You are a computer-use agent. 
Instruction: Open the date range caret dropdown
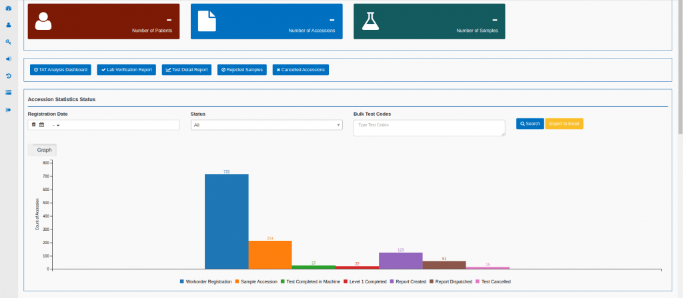pos(58,125)
